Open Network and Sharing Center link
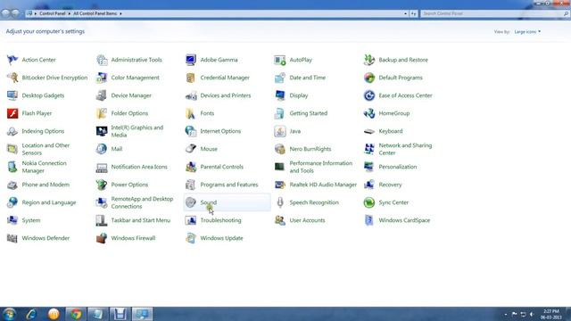The height and width of the screenshot is (321, 571). pos(405,149)
